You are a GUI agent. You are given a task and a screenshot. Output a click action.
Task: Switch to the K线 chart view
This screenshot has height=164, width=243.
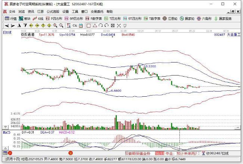point(38,19)
